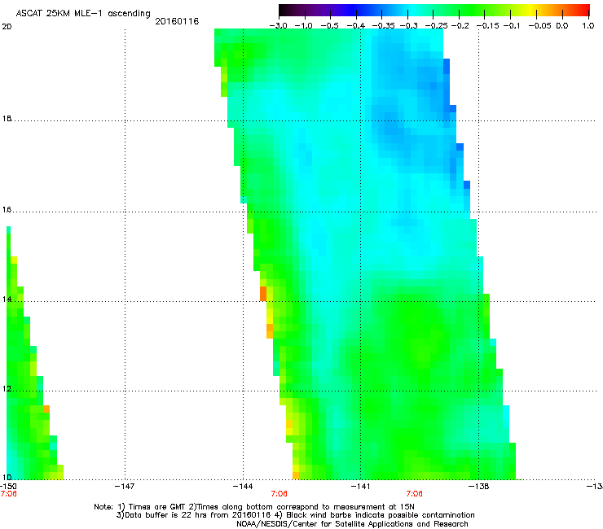Click the cyan segment of the color bar
This screenshot has width=603, height=529.
click(x=412, y=11)
